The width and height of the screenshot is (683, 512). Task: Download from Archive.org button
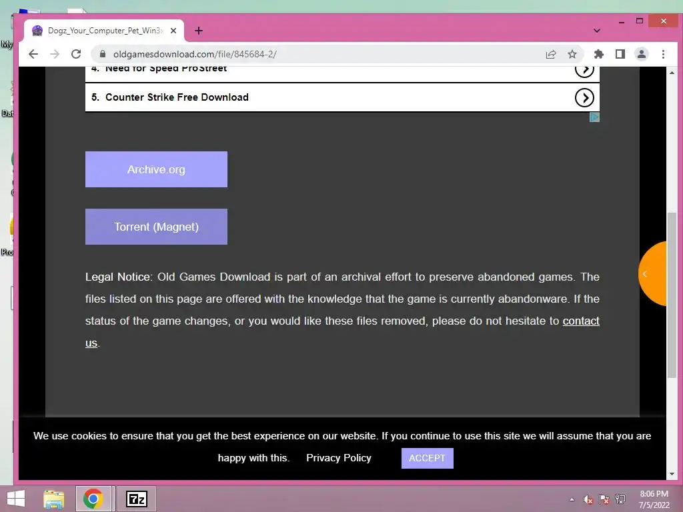[156, 169]
